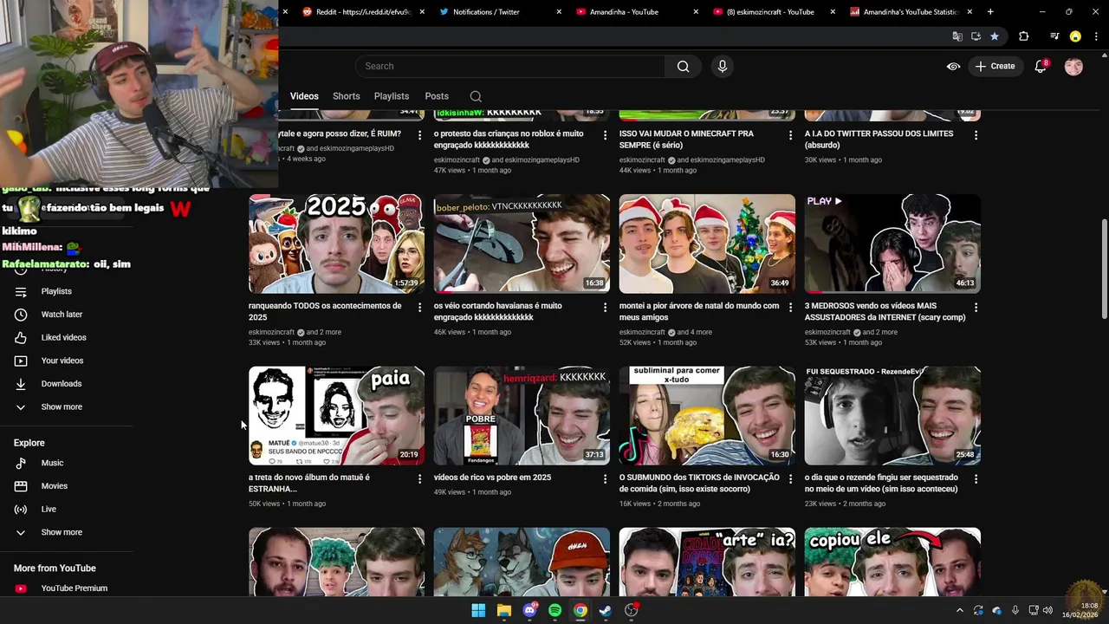Open the notifications bell
The width and height of the screenshot is (1109, 624).
(x=1041, y=66)
